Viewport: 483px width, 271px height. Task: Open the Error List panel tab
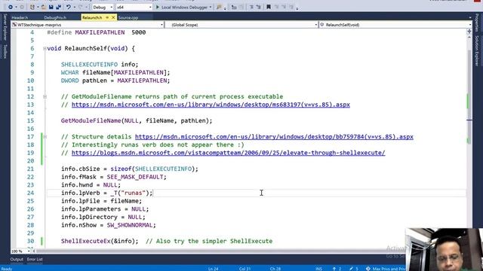click(35, 259)
